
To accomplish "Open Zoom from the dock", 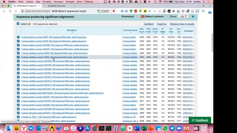I will [x=179, y=128].
